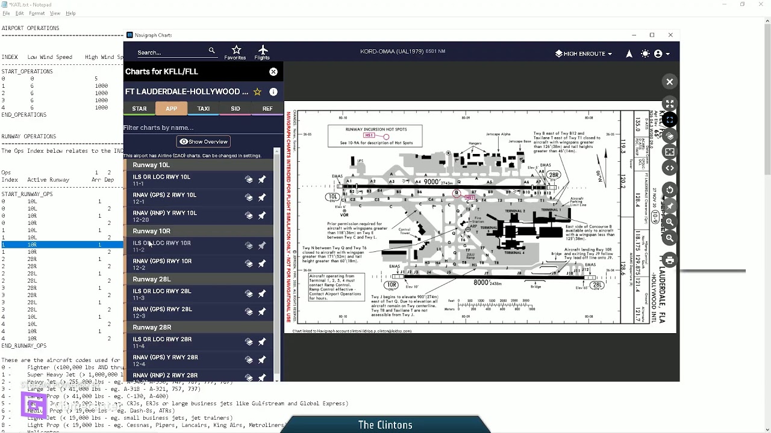The height and width of the screenshot is (433, 771).
Task: Collapse the Runway 28L group header
Action: point(199,279)
